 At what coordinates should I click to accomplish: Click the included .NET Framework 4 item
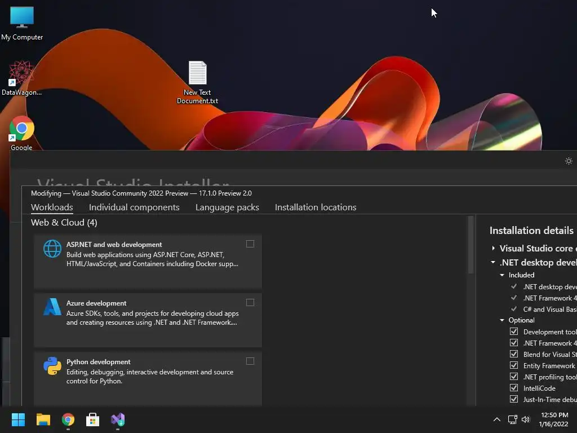550,298
